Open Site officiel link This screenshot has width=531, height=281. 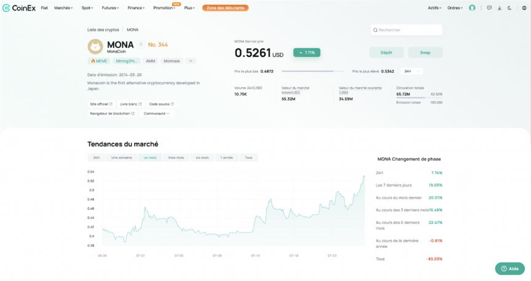coord(101,104)
